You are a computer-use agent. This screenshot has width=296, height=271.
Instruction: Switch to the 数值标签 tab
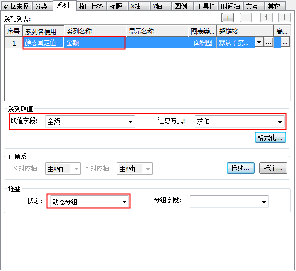(x=91, y=6)
